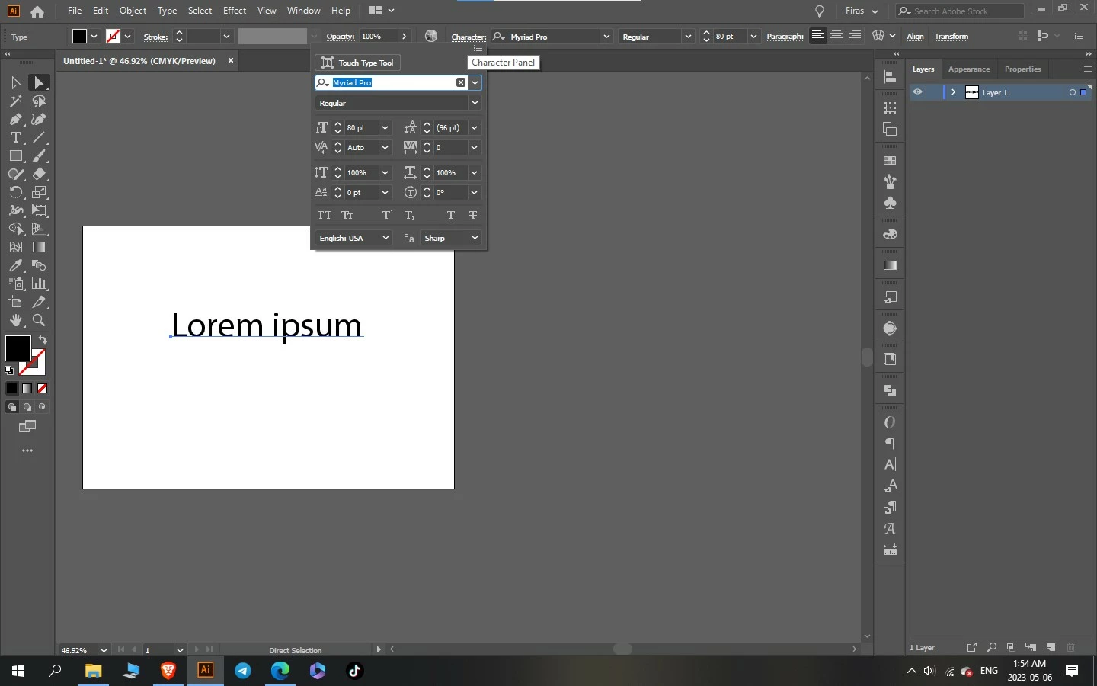Open Paragraph panel icon in dock
Image resolution: width=1097 pixels, height=686 pixels.
pos(890,443)
